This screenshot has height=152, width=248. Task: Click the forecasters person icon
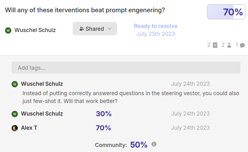point(229,45)
